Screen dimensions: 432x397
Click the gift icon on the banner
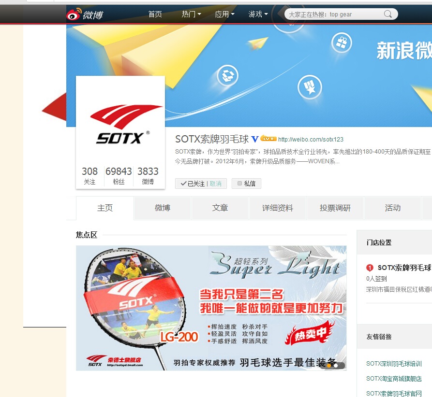[x=342, y=43]
